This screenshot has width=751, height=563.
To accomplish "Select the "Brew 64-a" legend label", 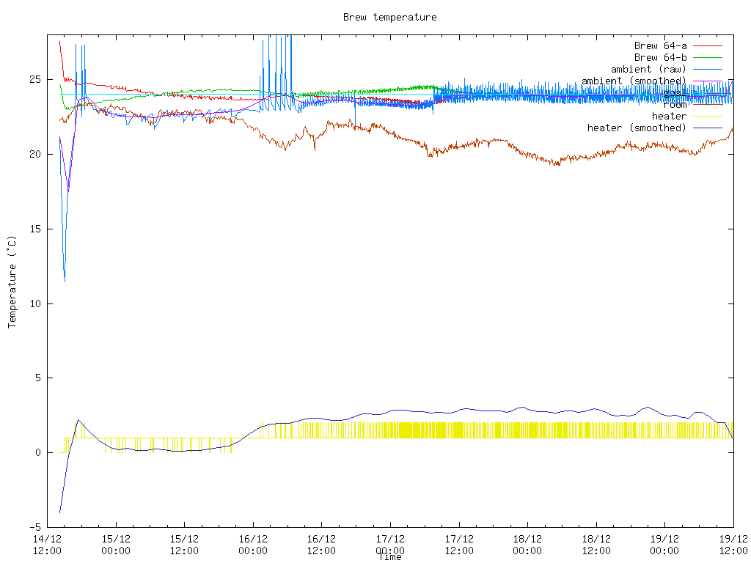I will click(661, 46).
